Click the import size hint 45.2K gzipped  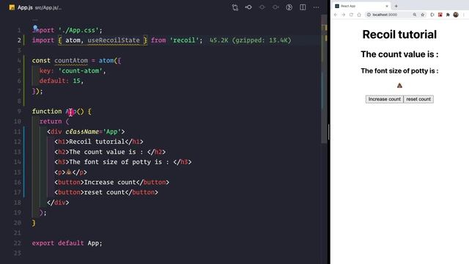click(251, 40)
